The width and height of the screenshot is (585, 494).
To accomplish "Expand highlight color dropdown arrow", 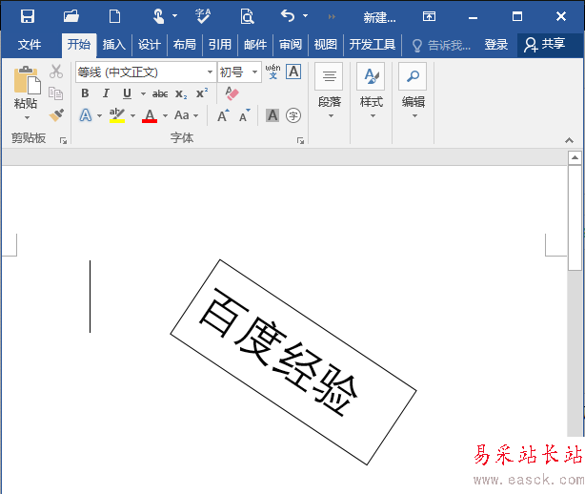I will pos(132,115).
